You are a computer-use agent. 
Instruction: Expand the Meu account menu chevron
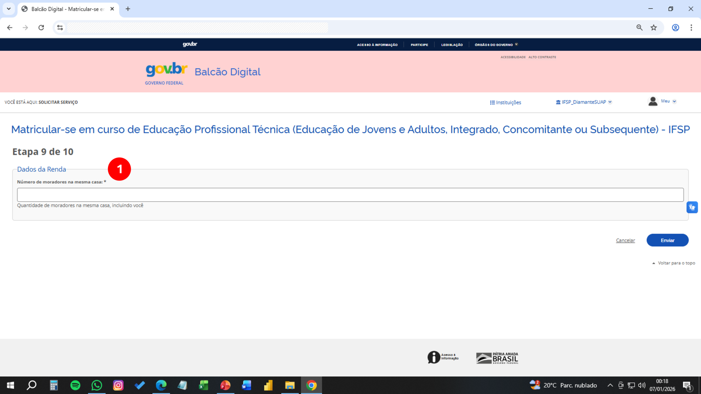(x=675, y=101)
